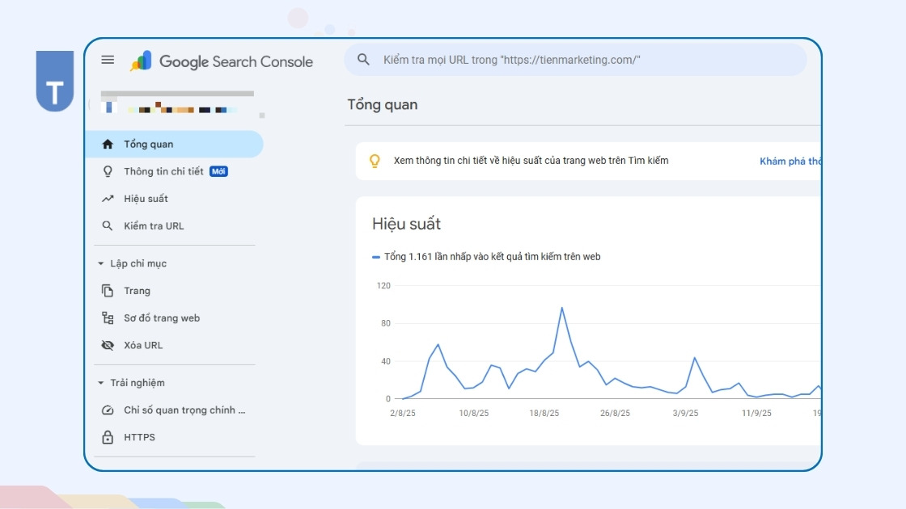906x509 pixels.
Task: Click the Hiệu suất card heading
Action: click(x=406, y=224)
